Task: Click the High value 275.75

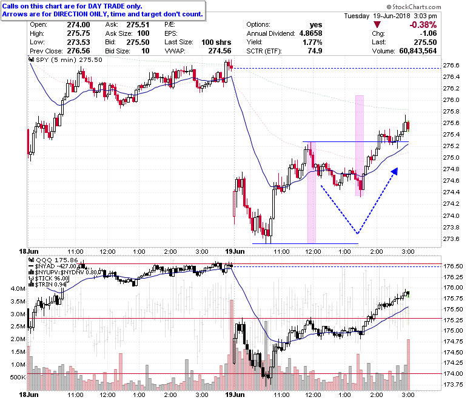Action: click(x=78, y=33)
